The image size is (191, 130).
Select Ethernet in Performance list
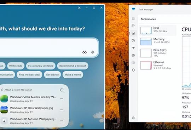click(x=158, y=65)
